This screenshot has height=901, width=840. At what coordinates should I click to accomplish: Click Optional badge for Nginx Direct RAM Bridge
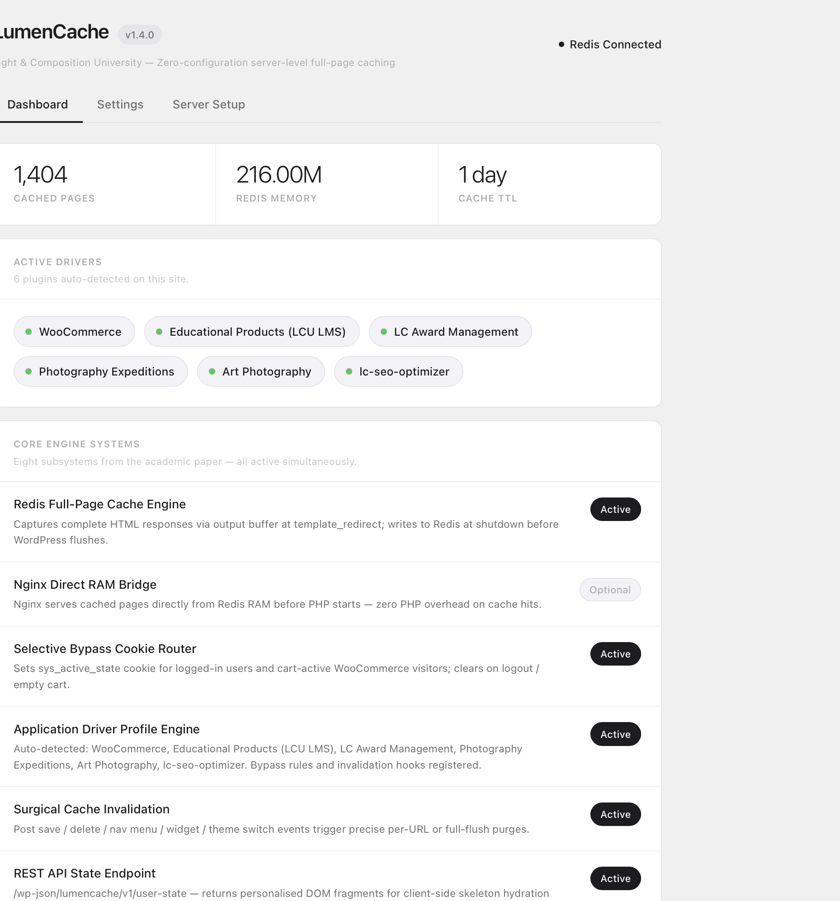pyautogui.click(x=610, y=590)
